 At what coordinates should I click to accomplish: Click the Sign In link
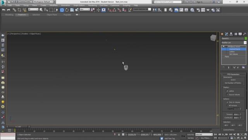pyautogui.click(x=200, y=2)
